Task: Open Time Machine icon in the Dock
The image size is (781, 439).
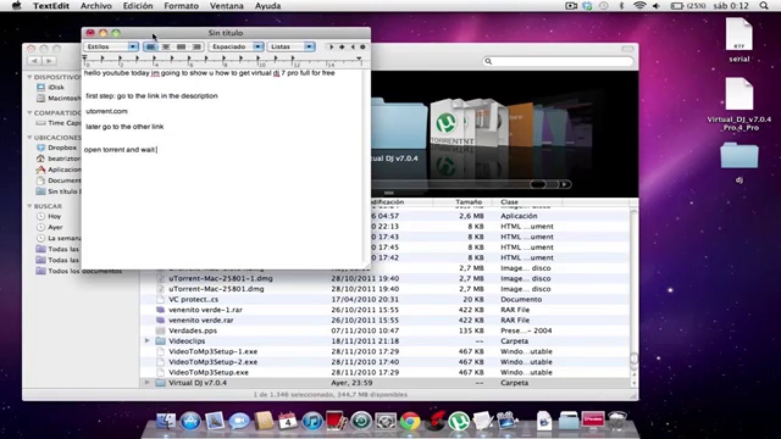Action: 361,421
